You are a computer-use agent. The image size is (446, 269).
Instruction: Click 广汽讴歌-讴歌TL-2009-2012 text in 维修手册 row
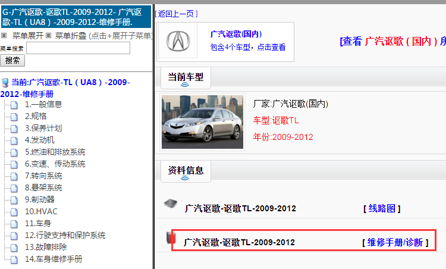(239, 243)
